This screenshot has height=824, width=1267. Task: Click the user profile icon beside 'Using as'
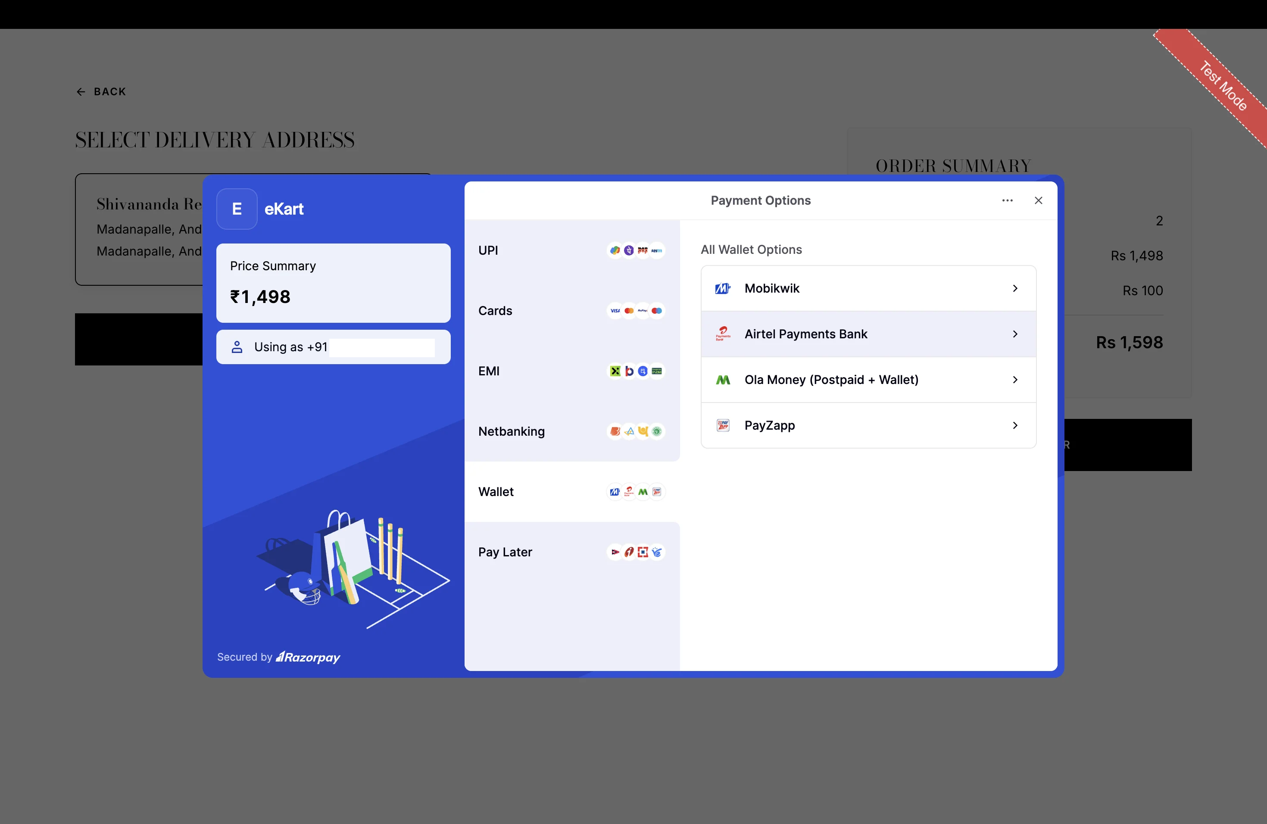point(237,347)
